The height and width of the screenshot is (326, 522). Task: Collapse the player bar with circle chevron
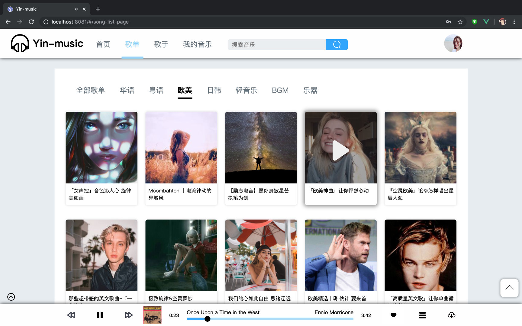coord(11,297)
